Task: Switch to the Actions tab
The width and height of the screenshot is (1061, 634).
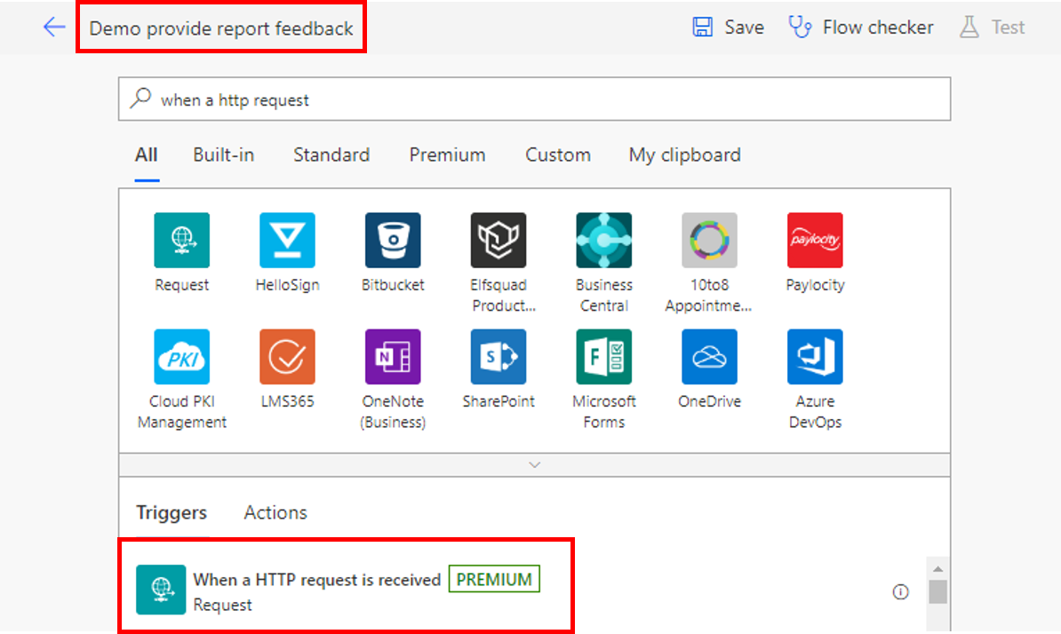Action: pyautogui.click(x=275, y=512)
